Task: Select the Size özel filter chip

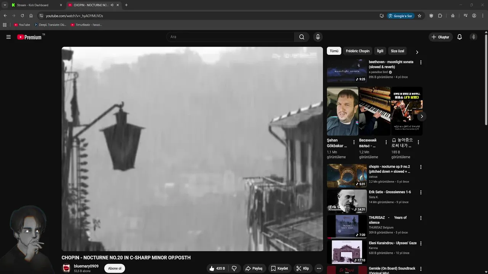Action: click(397, 51)
